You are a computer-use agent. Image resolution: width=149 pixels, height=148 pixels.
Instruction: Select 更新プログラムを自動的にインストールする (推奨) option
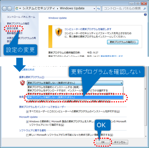coord(75,87)
